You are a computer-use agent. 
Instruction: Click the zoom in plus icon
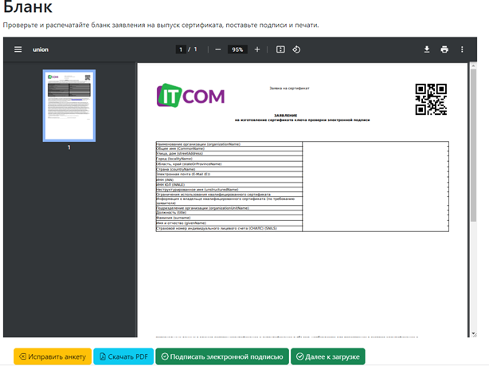click(x=256, y=49)
